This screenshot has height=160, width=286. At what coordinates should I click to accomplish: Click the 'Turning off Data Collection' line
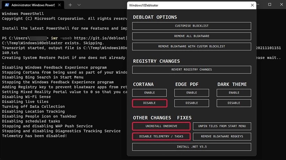tap(34, 107)
